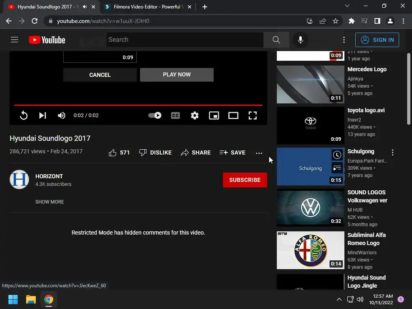Screen dimensions: 412x309
Task: Mute the Hyundai tab audio icon
Action: 84,7
